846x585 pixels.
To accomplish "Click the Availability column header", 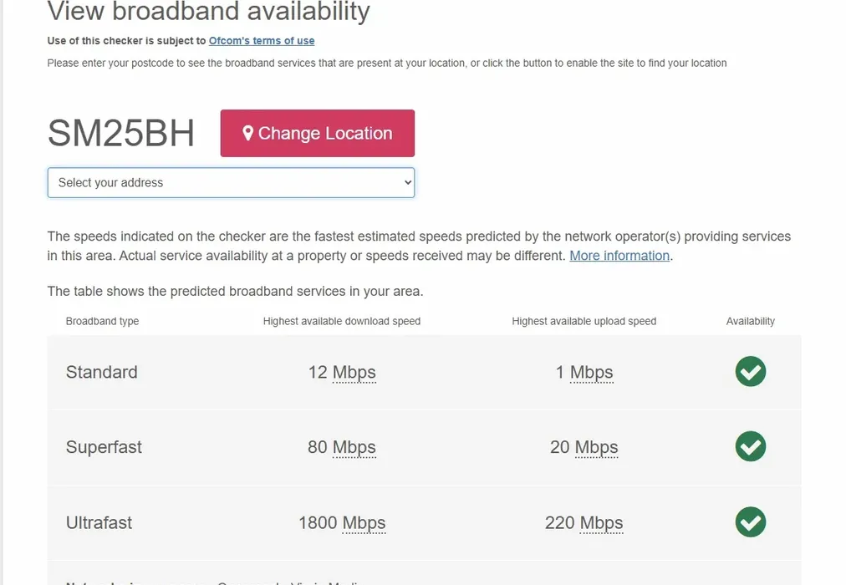I will click(750, 321).
